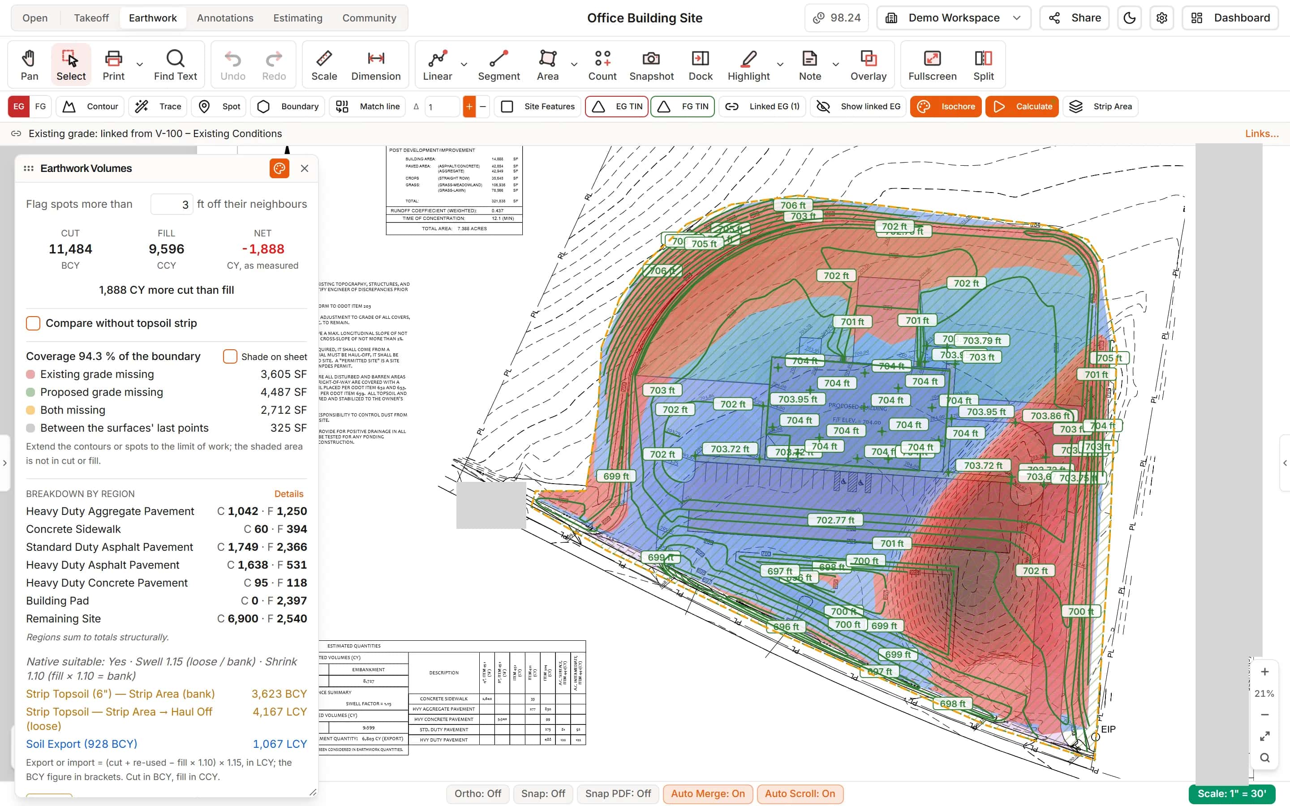Toggle the EG TIN surface display

(617, 107)
